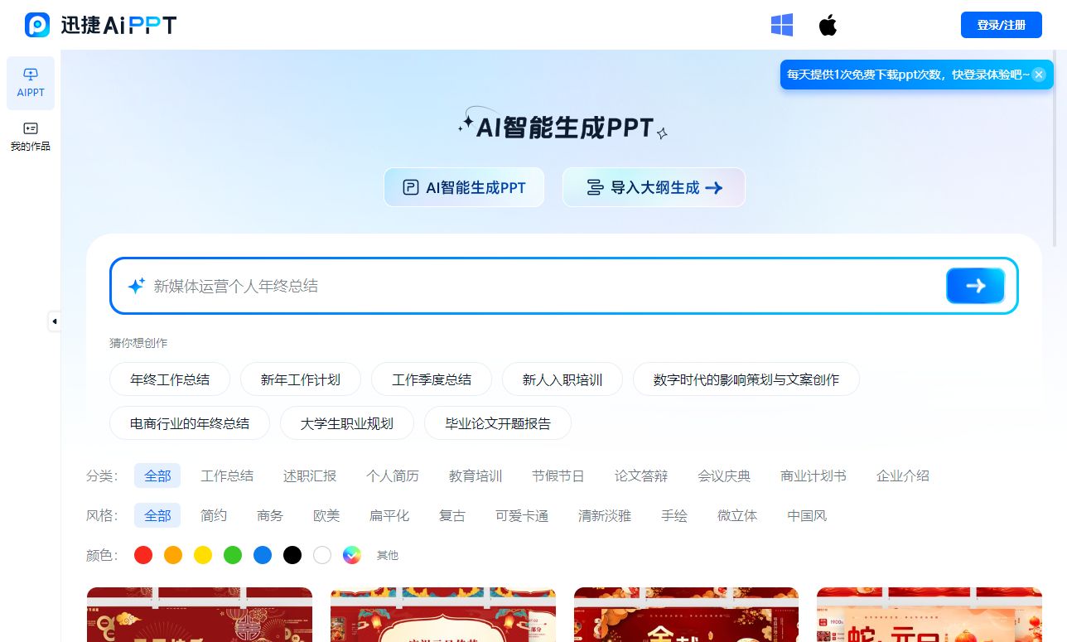The height and width of the screenshot is (642, 1067).
Task: Click the sparkle icon in the input box
Action: click(136, 286)
